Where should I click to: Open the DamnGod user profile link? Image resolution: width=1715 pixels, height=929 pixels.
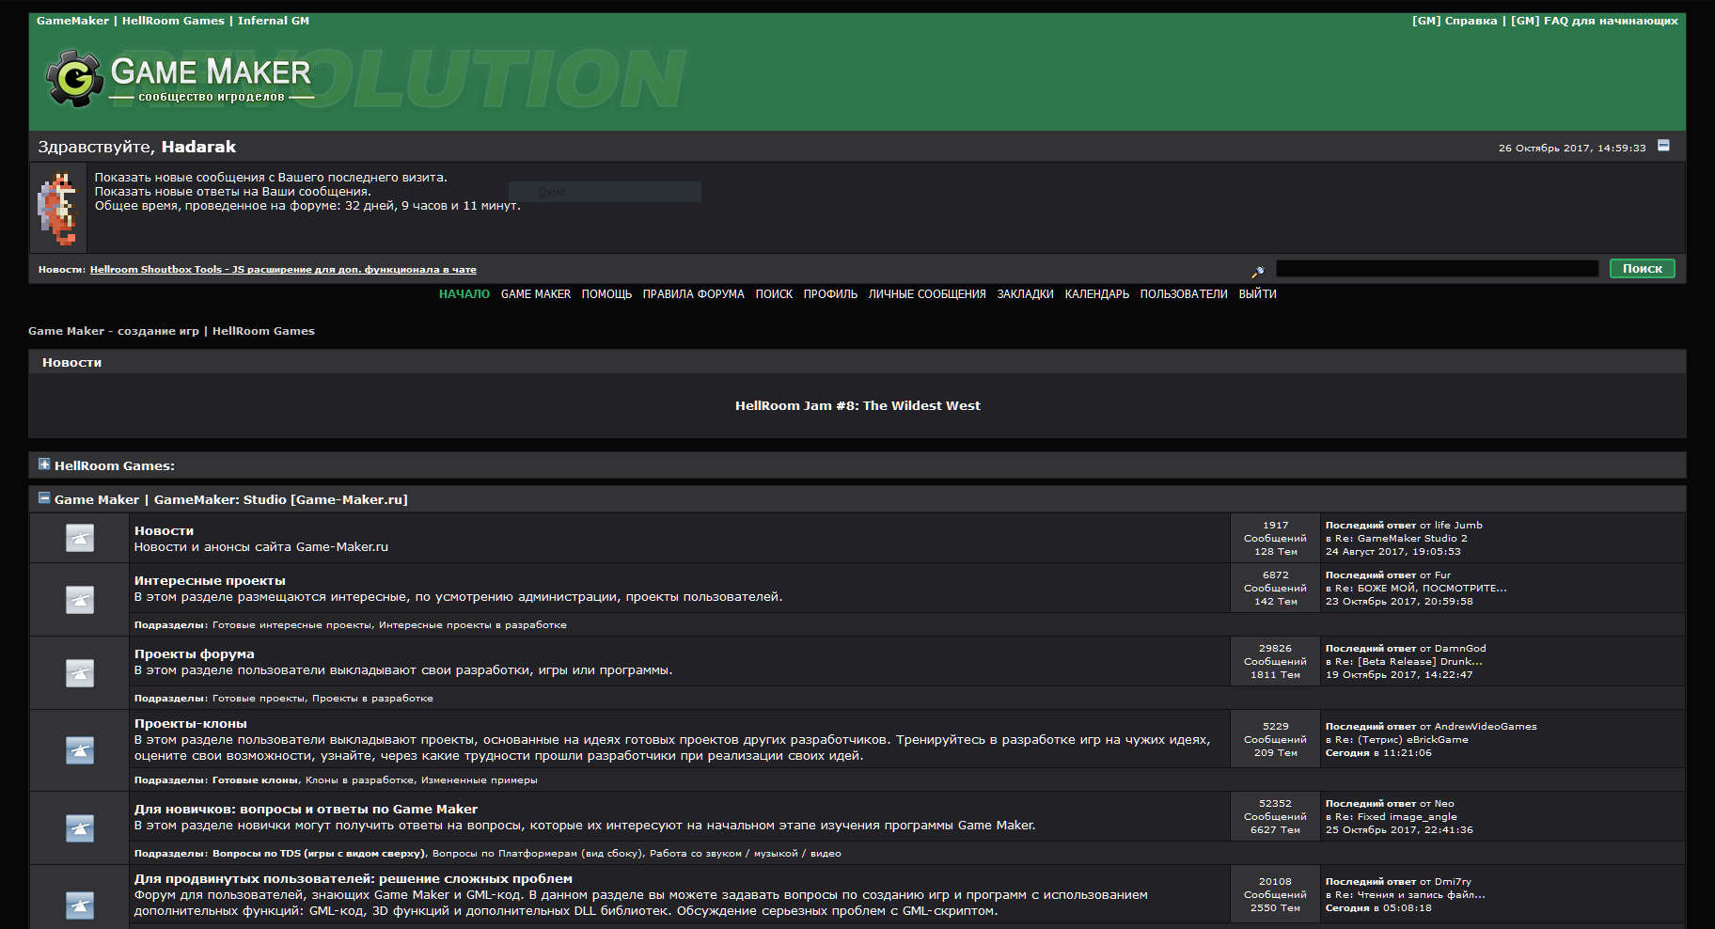click(1460, 649)
